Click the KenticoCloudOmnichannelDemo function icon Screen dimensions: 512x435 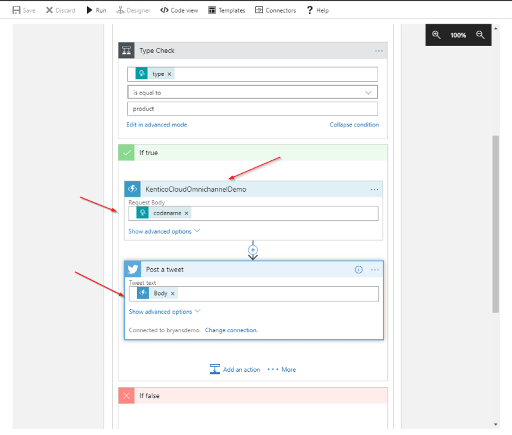[132, 189]
